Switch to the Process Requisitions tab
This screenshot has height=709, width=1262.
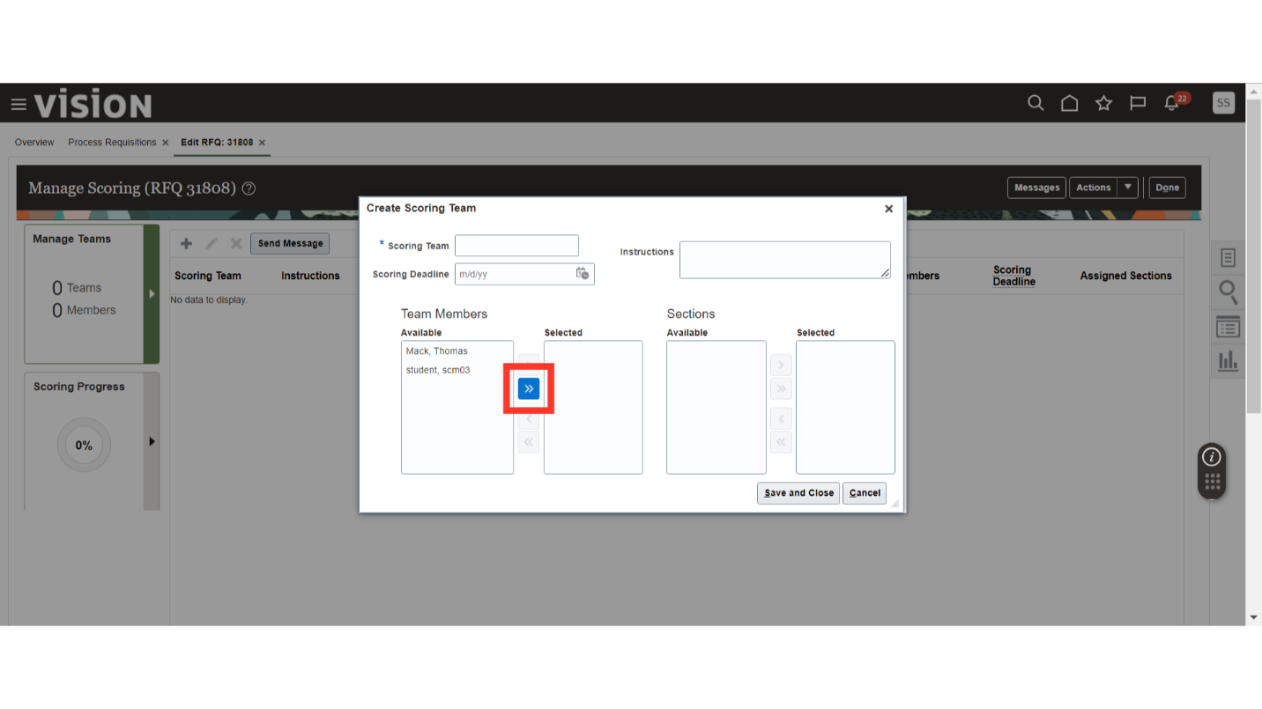[112, 143]
